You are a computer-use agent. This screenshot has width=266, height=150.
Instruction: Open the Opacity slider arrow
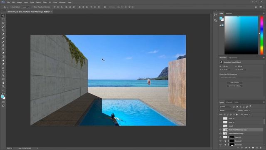tap(250, 110)
